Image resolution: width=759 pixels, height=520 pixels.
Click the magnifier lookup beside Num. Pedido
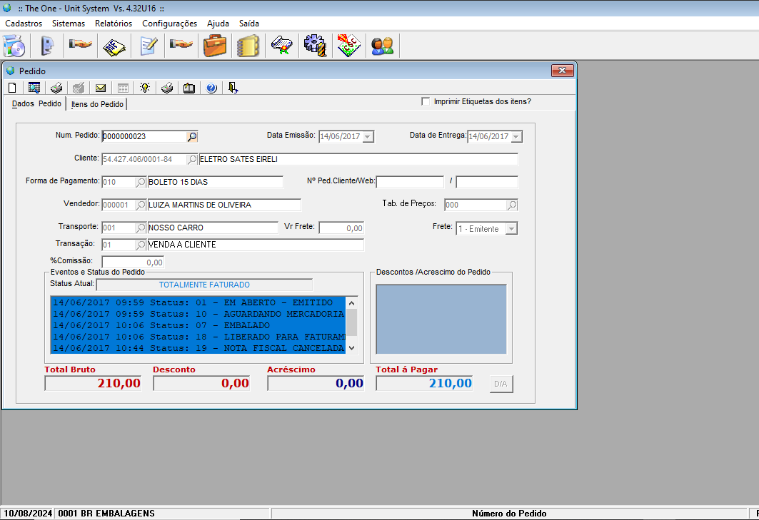tap(192, 136)
